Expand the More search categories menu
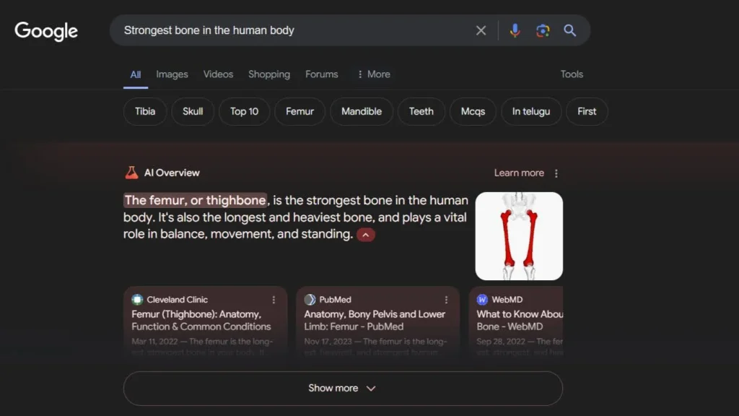The width and height of the screenshot is (739, 416). click(x=374, y=74)
